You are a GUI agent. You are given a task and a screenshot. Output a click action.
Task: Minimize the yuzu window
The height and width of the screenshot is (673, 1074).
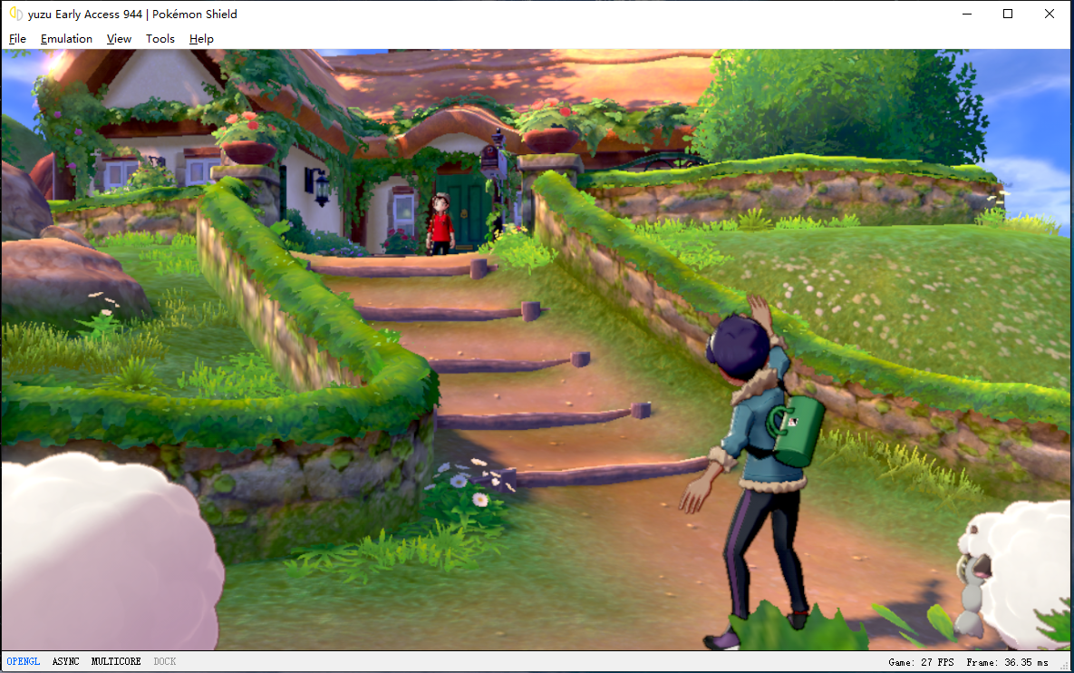(x=966, y=15)
